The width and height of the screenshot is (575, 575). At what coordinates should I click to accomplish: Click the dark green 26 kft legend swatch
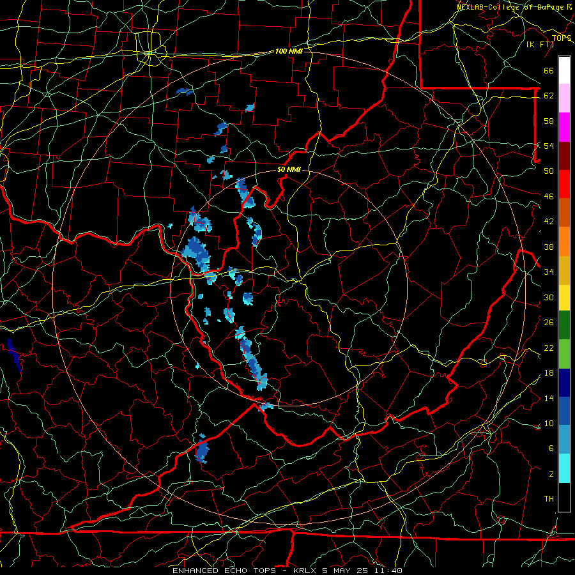click(x=564, y=325)
